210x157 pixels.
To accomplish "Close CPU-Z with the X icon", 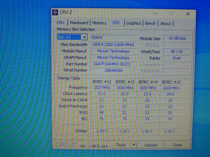I will (x=188, y=14).
